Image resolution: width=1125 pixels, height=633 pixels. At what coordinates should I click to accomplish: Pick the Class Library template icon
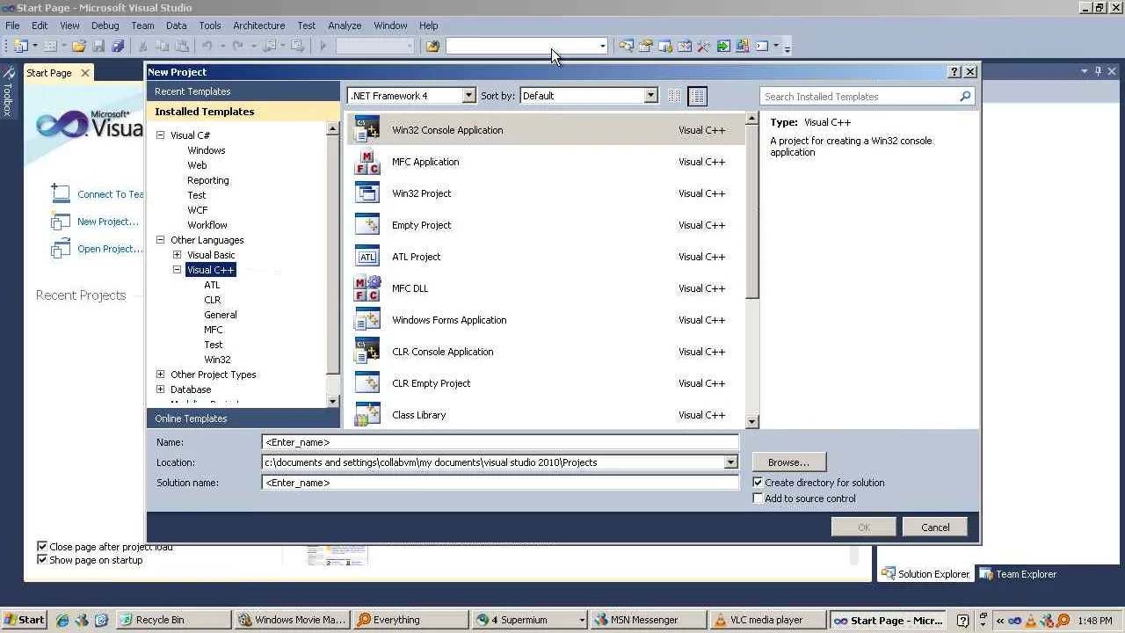367,415
